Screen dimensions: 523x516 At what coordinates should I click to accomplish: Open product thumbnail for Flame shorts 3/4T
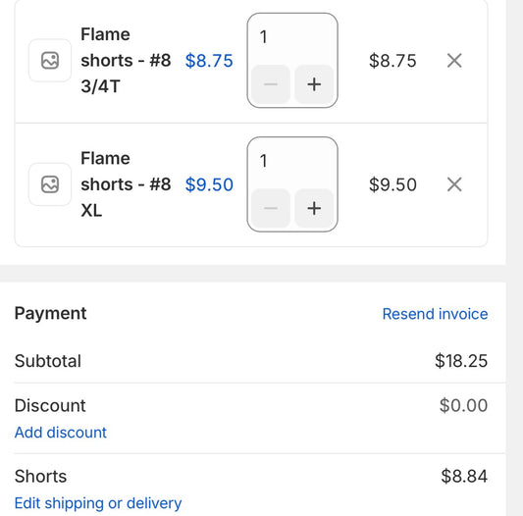(x=50, y=61)
